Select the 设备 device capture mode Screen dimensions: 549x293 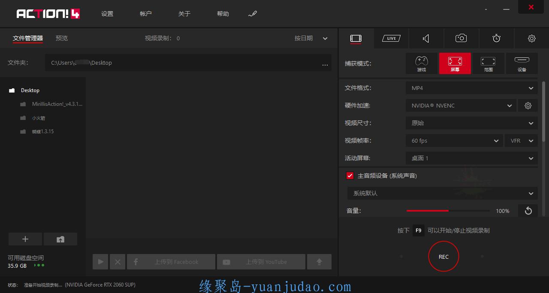[522, 63]
